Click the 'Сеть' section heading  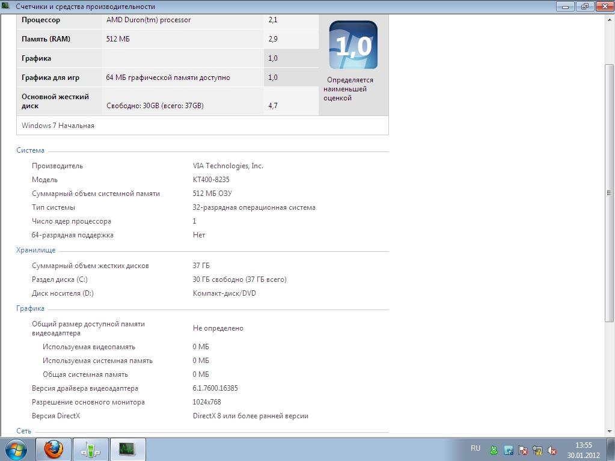[23, 431]
